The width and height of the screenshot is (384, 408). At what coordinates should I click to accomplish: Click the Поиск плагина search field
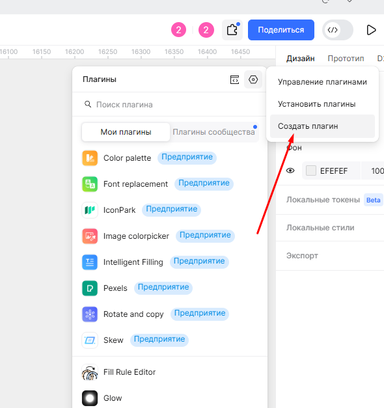tap(169, 105)
